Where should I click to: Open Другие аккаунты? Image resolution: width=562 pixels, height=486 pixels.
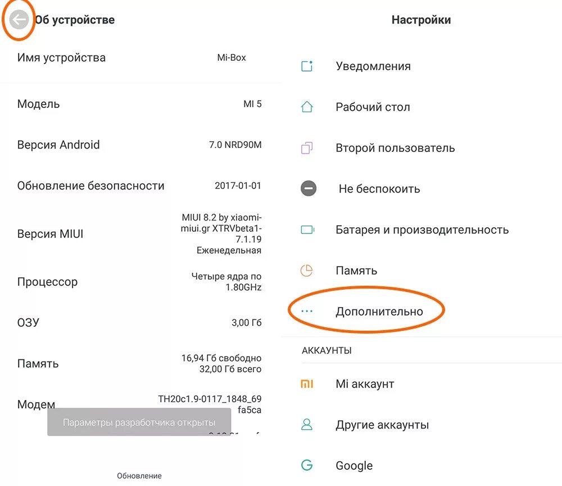(382, 425)
